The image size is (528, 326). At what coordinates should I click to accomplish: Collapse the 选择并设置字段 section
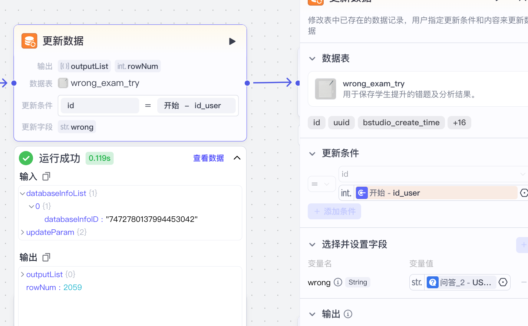(x=312, y=245)
